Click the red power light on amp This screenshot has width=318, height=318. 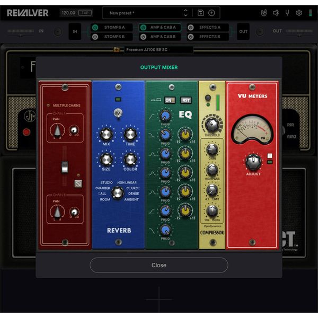[x=26, y=132]
